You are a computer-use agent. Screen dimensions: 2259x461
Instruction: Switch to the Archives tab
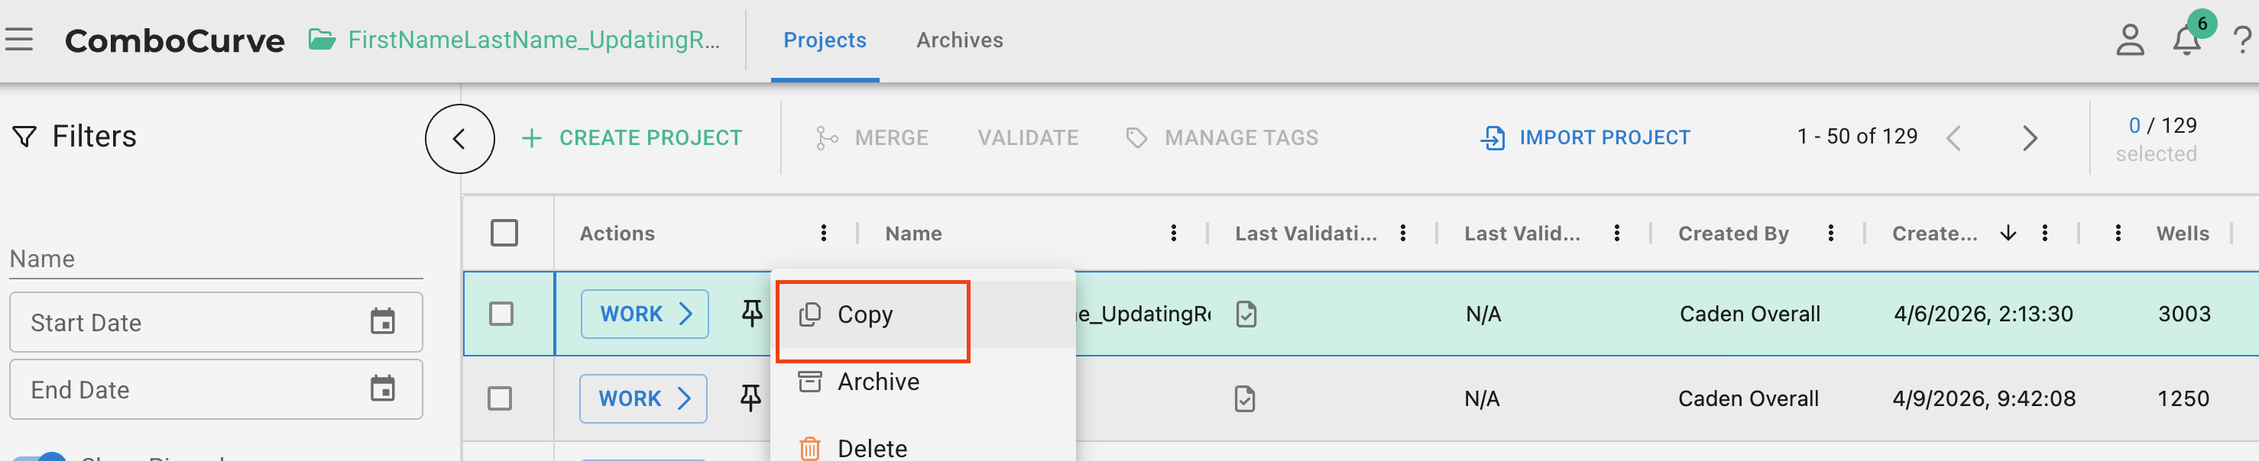point(959,40)
